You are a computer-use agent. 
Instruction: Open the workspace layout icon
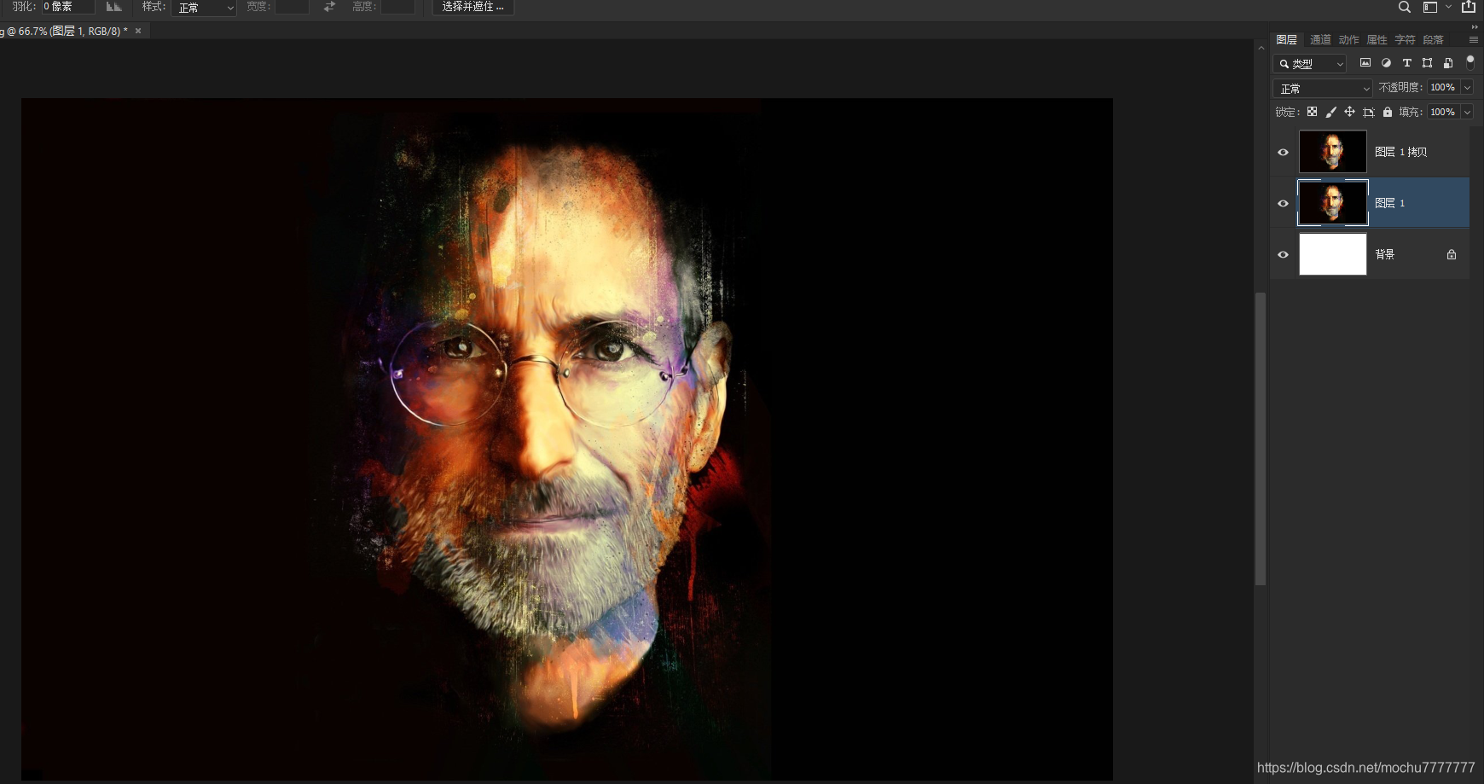pyautogui.click(x=1430, y=7)
